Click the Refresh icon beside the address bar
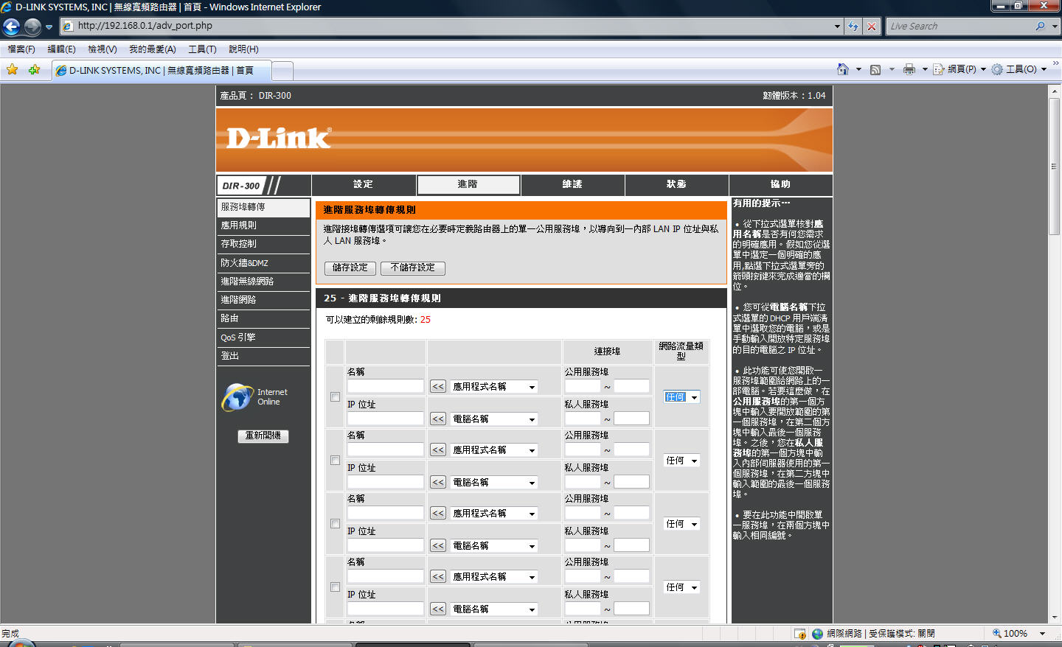The width and height of the screenshot is (1062, 647). [x=853, y=26]
